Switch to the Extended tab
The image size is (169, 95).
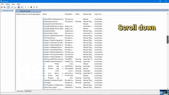[20, 91]
